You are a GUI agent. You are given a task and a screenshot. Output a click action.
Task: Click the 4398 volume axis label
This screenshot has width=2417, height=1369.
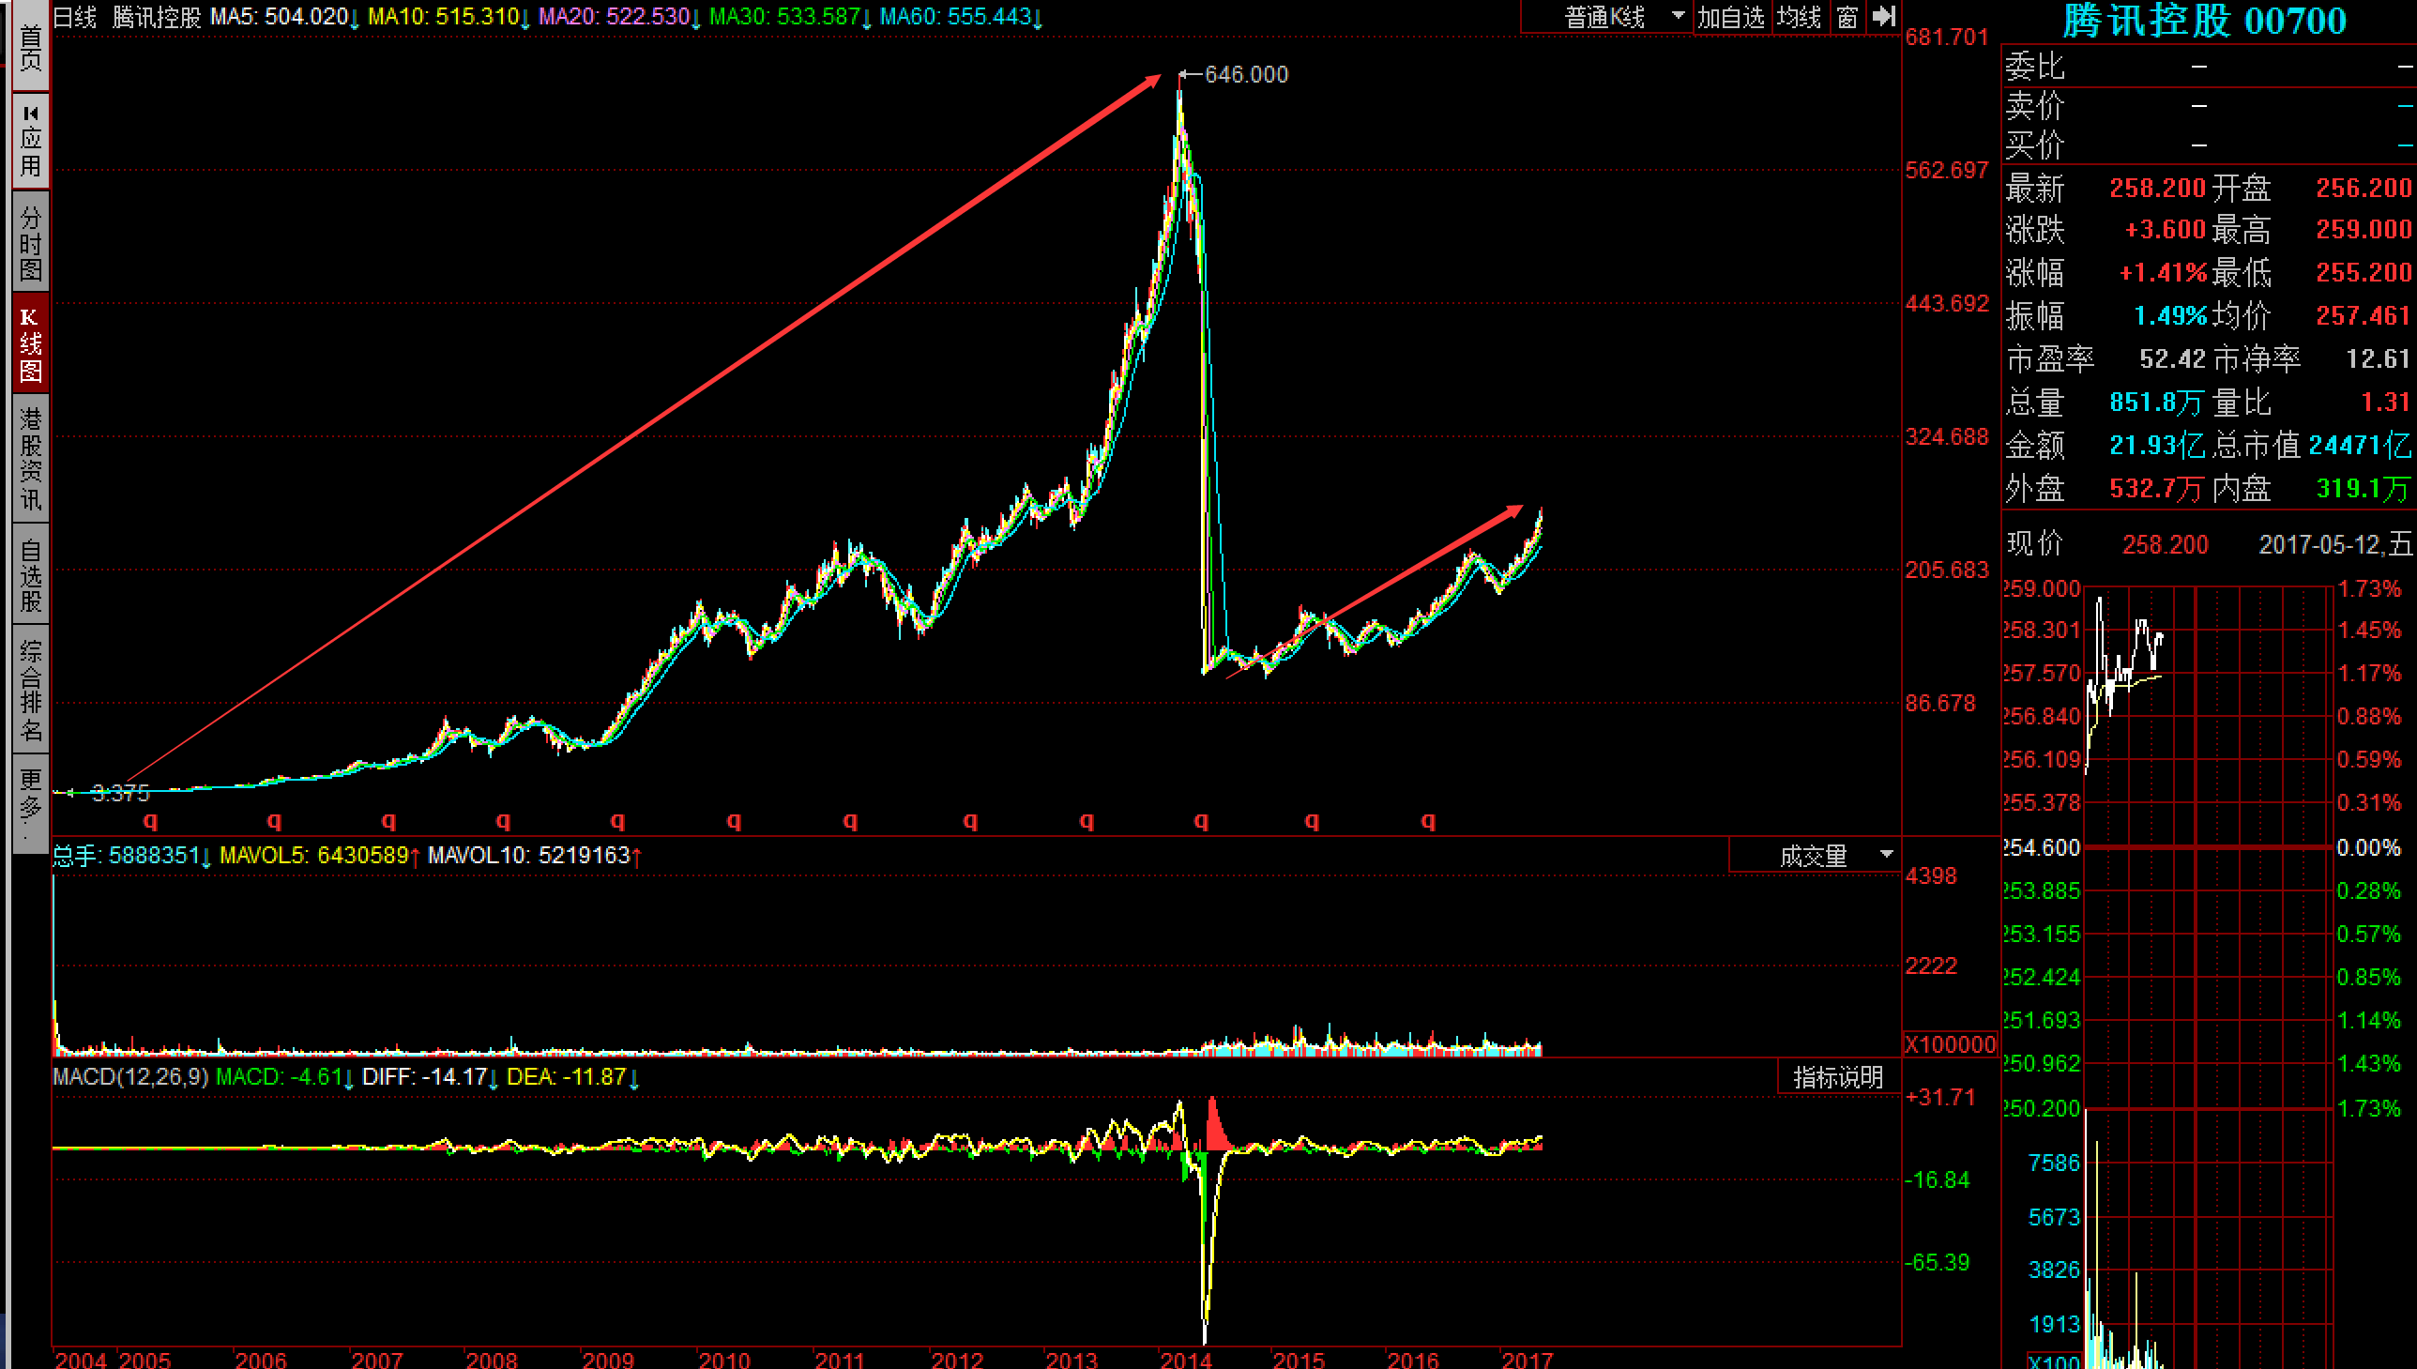(x=1930, y=876)
